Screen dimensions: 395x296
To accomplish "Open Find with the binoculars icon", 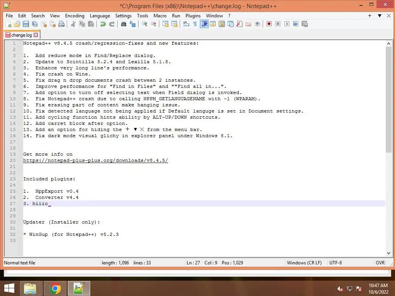I will (x=123, y=24).
